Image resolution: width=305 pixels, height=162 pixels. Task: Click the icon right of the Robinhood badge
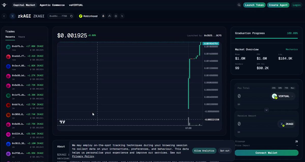point(103,16)
